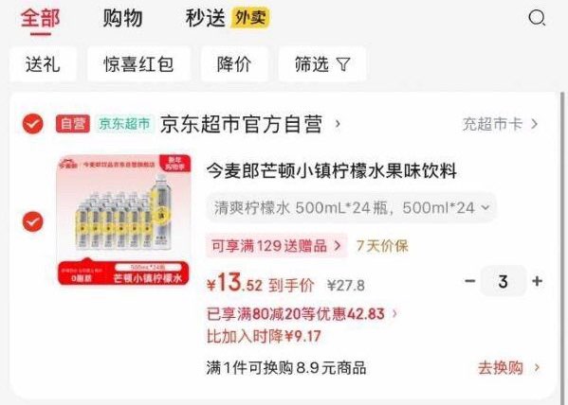Decrease quantity with the minus icon
Viewport: 568px width, 405px height.
(x=469, y=281)
